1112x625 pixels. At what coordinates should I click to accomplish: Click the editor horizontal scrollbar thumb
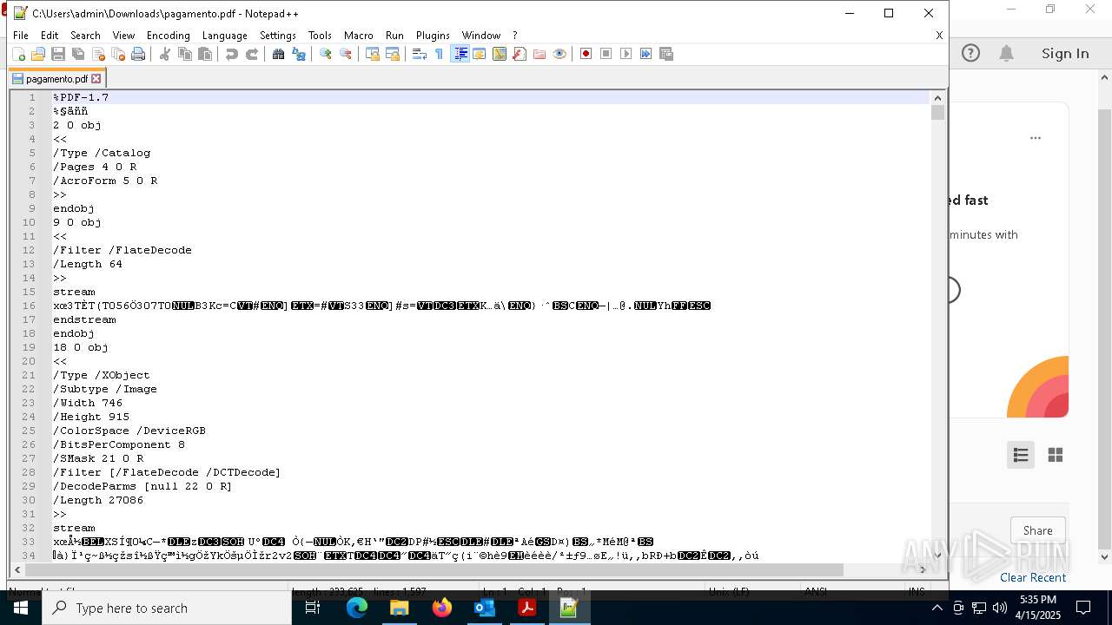point(434,570)
